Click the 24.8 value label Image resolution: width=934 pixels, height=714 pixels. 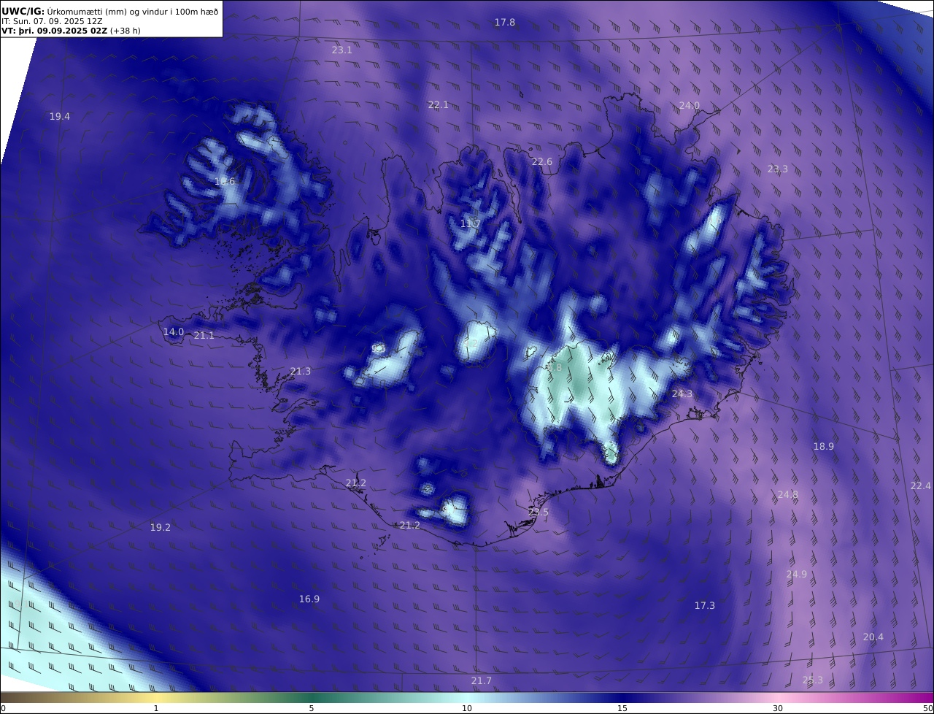click(x=788, y=495)
